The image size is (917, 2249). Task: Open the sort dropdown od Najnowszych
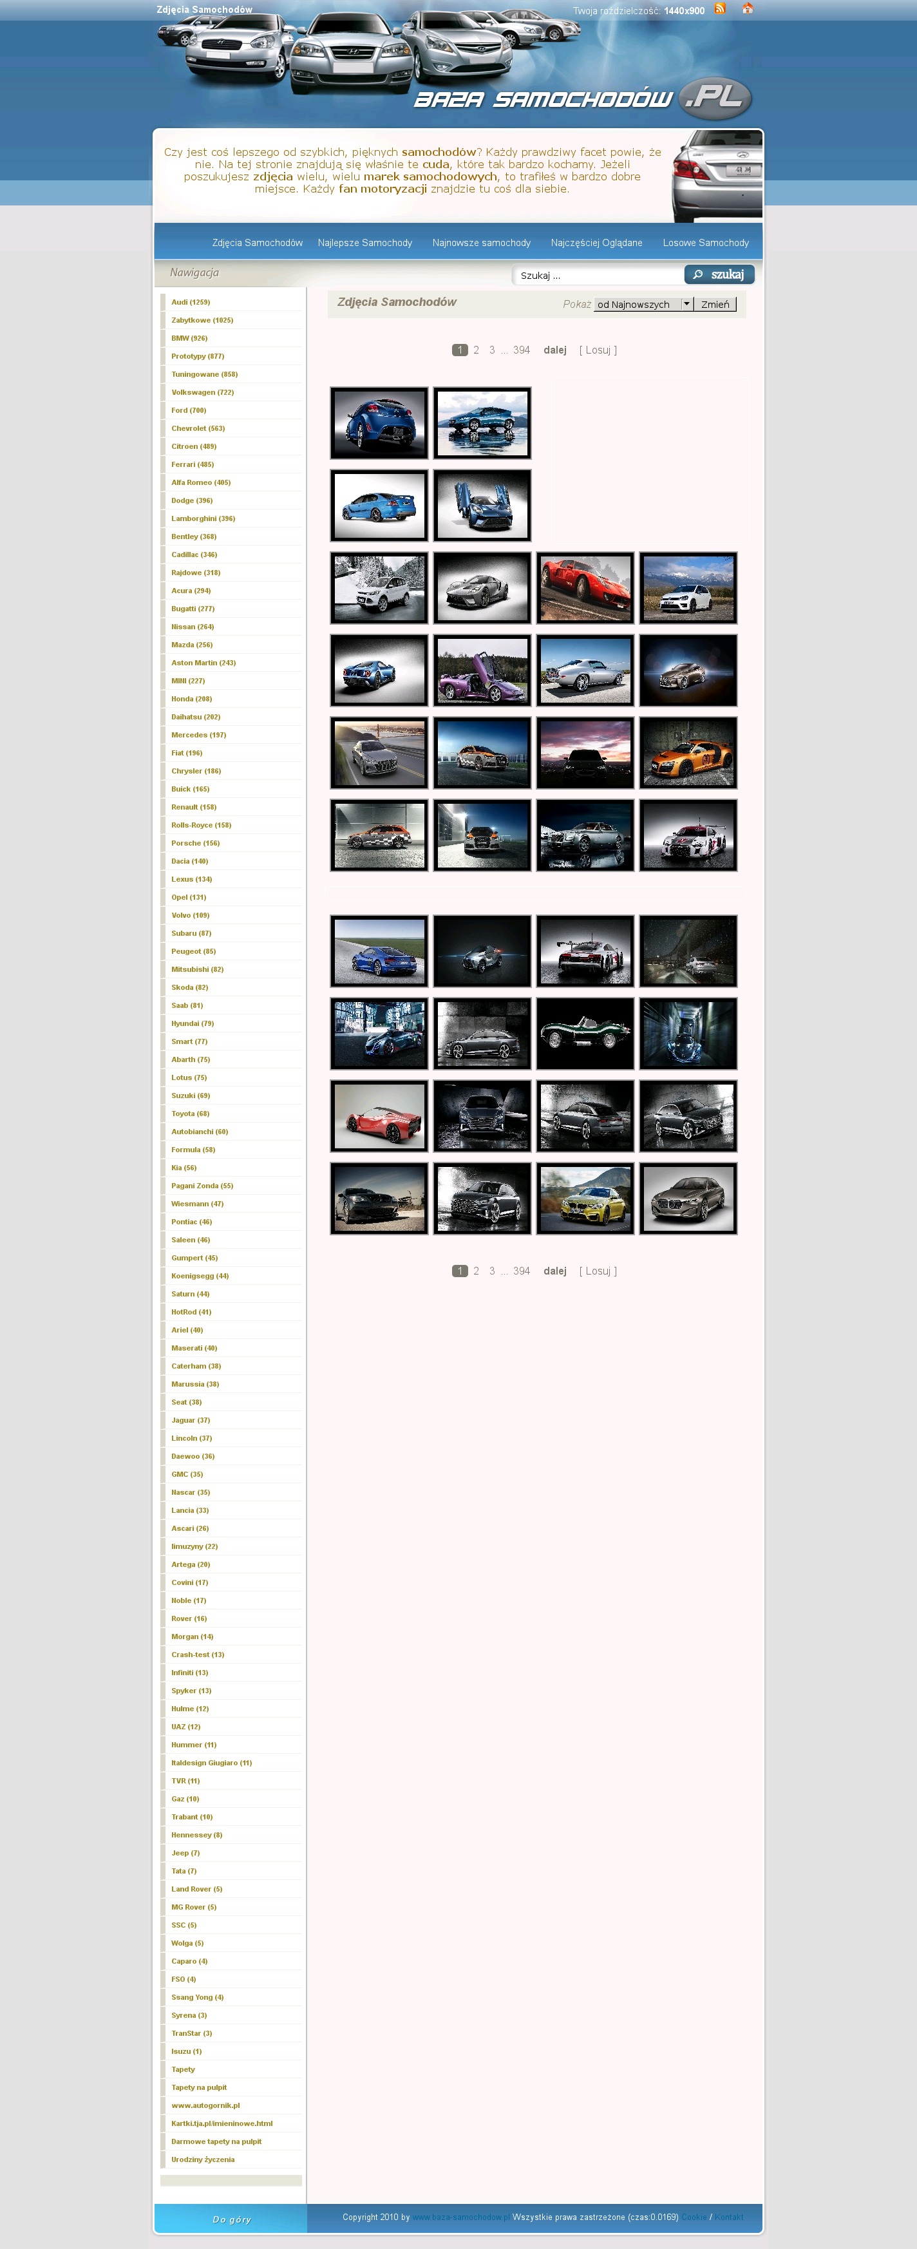point(643,305)
